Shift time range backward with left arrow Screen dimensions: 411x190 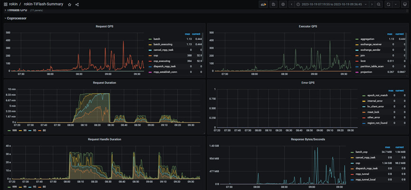[291, 4]
